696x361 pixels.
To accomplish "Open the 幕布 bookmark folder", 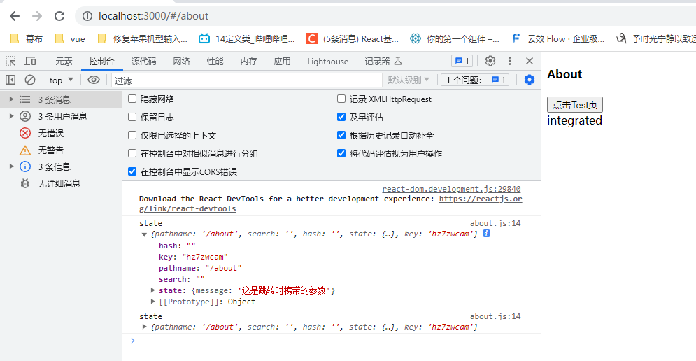I will pos(26,39).
